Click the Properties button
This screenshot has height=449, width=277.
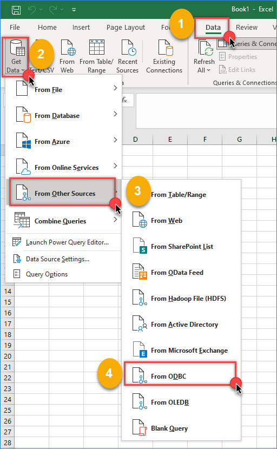(x=237, y=57)
